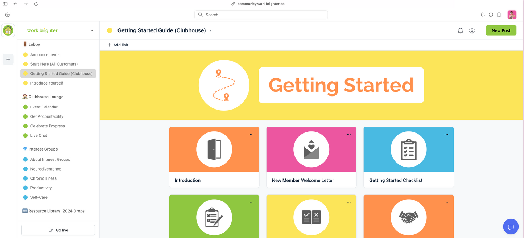Open notifications bell in top header
The width and height of the screenshot is (524, 238).
pyautogui.click(x=483, y=15)
